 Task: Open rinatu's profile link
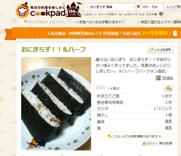(168, 78)
